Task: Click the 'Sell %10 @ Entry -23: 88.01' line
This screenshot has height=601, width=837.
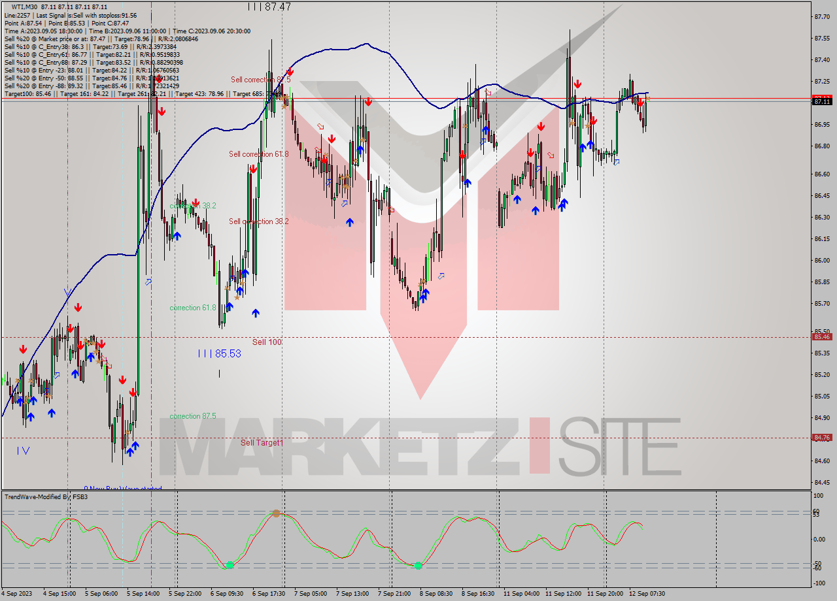Action: coord(92,70)
